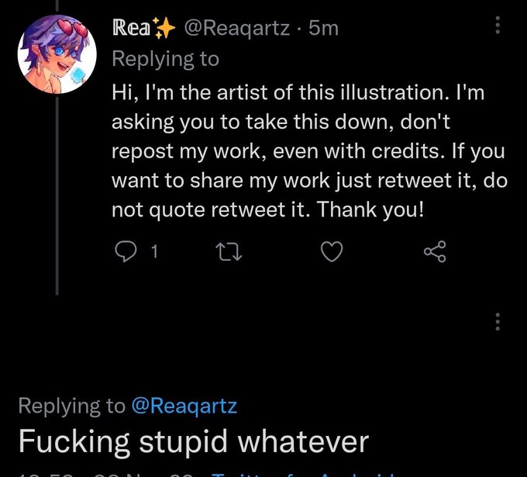
Task: Retweet Rea's tweet using the retweet icon
Action: pyautogui.click(x=229, y=252)
